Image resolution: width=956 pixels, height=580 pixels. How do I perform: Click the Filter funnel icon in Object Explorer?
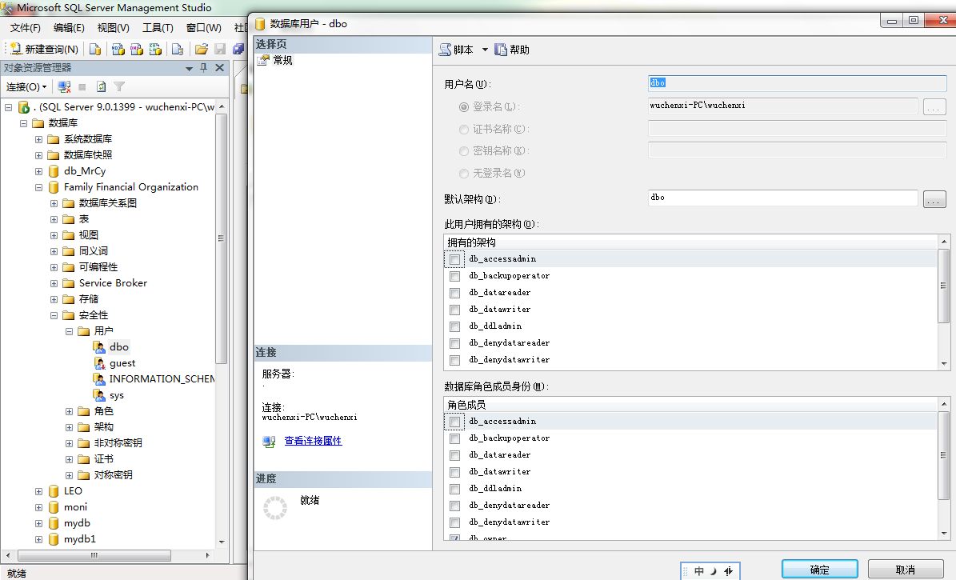click(119, 86)
